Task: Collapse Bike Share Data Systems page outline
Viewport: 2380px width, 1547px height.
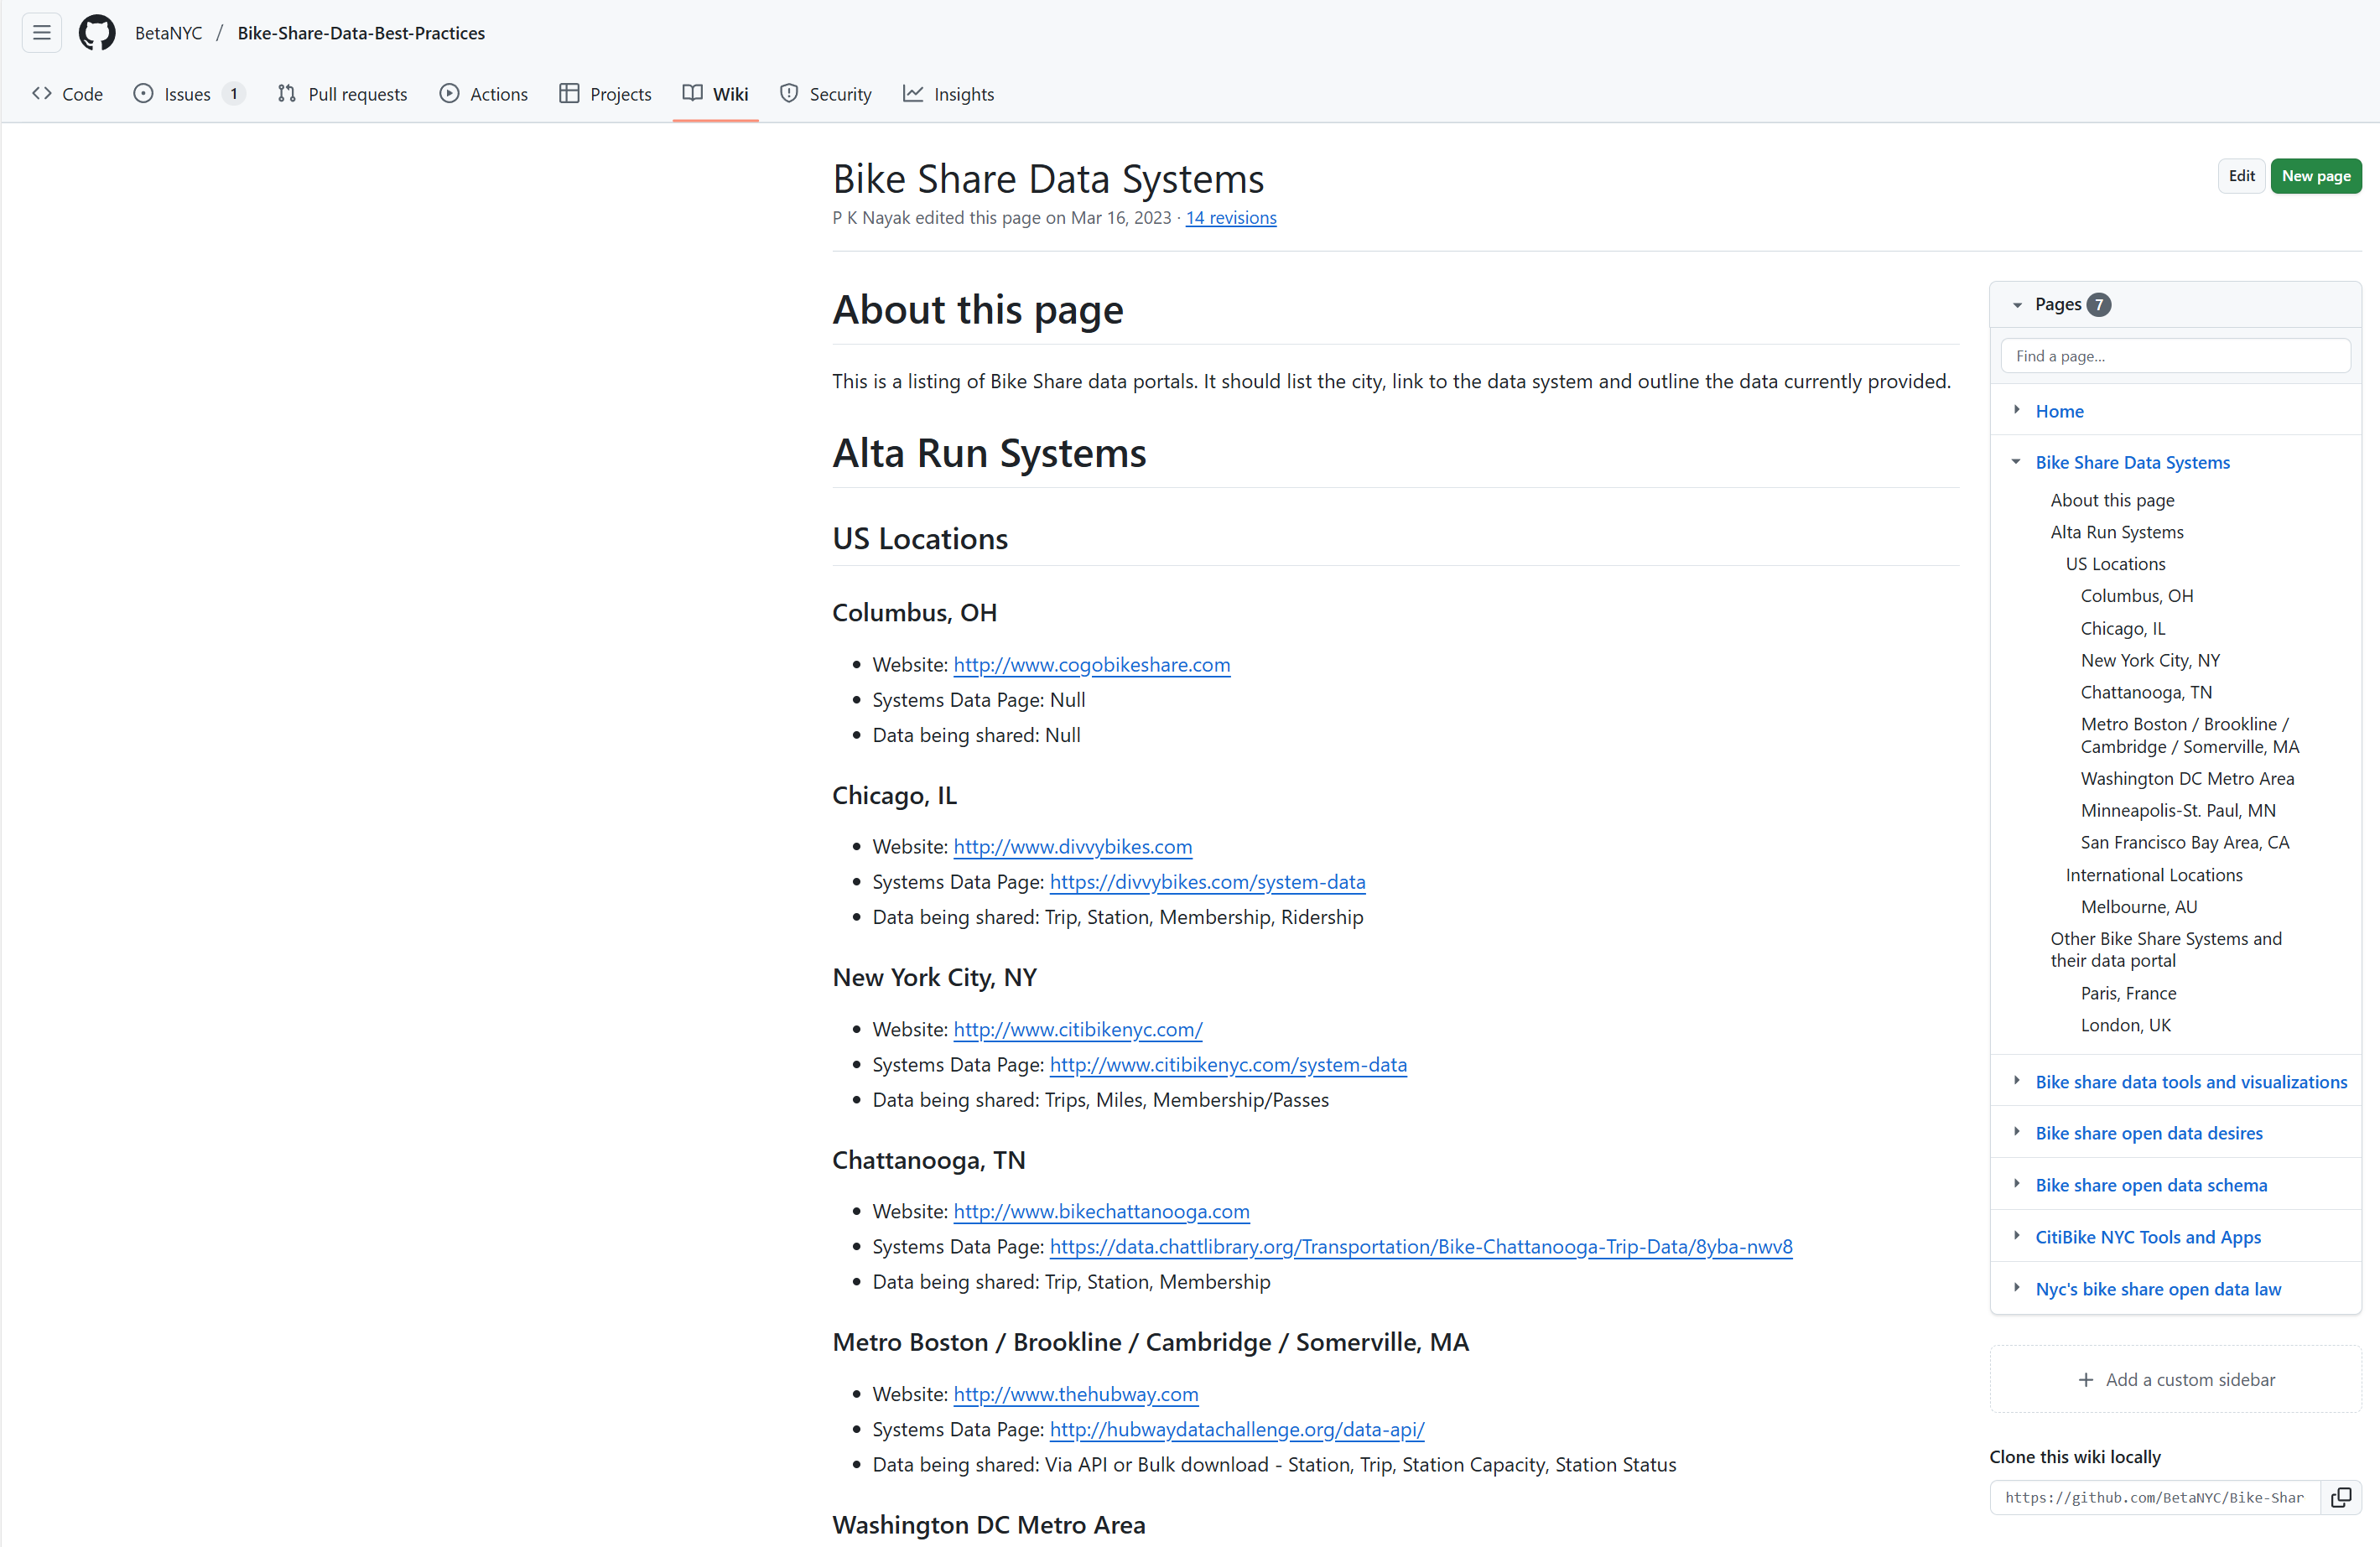Action: click(x=2016, y=462)
